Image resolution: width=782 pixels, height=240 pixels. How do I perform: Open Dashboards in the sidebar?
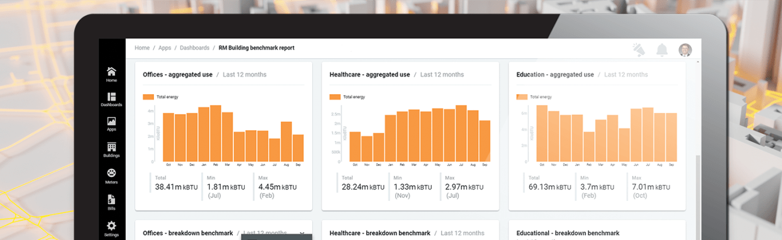pyautogui.click(x=111, y=100)
